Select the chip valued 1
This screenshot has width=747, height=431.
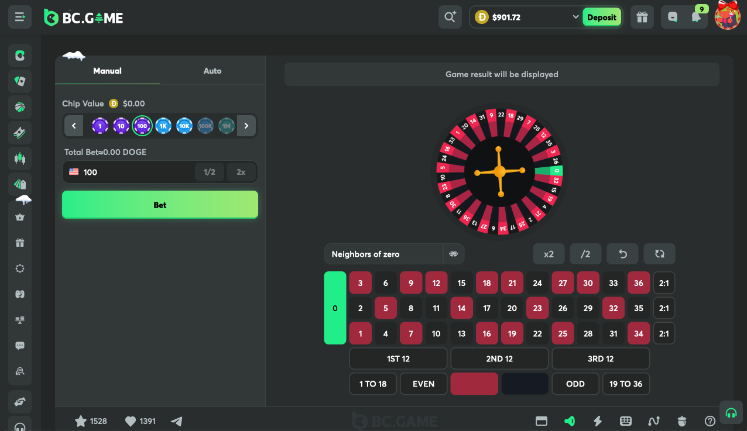pos(100,126)
